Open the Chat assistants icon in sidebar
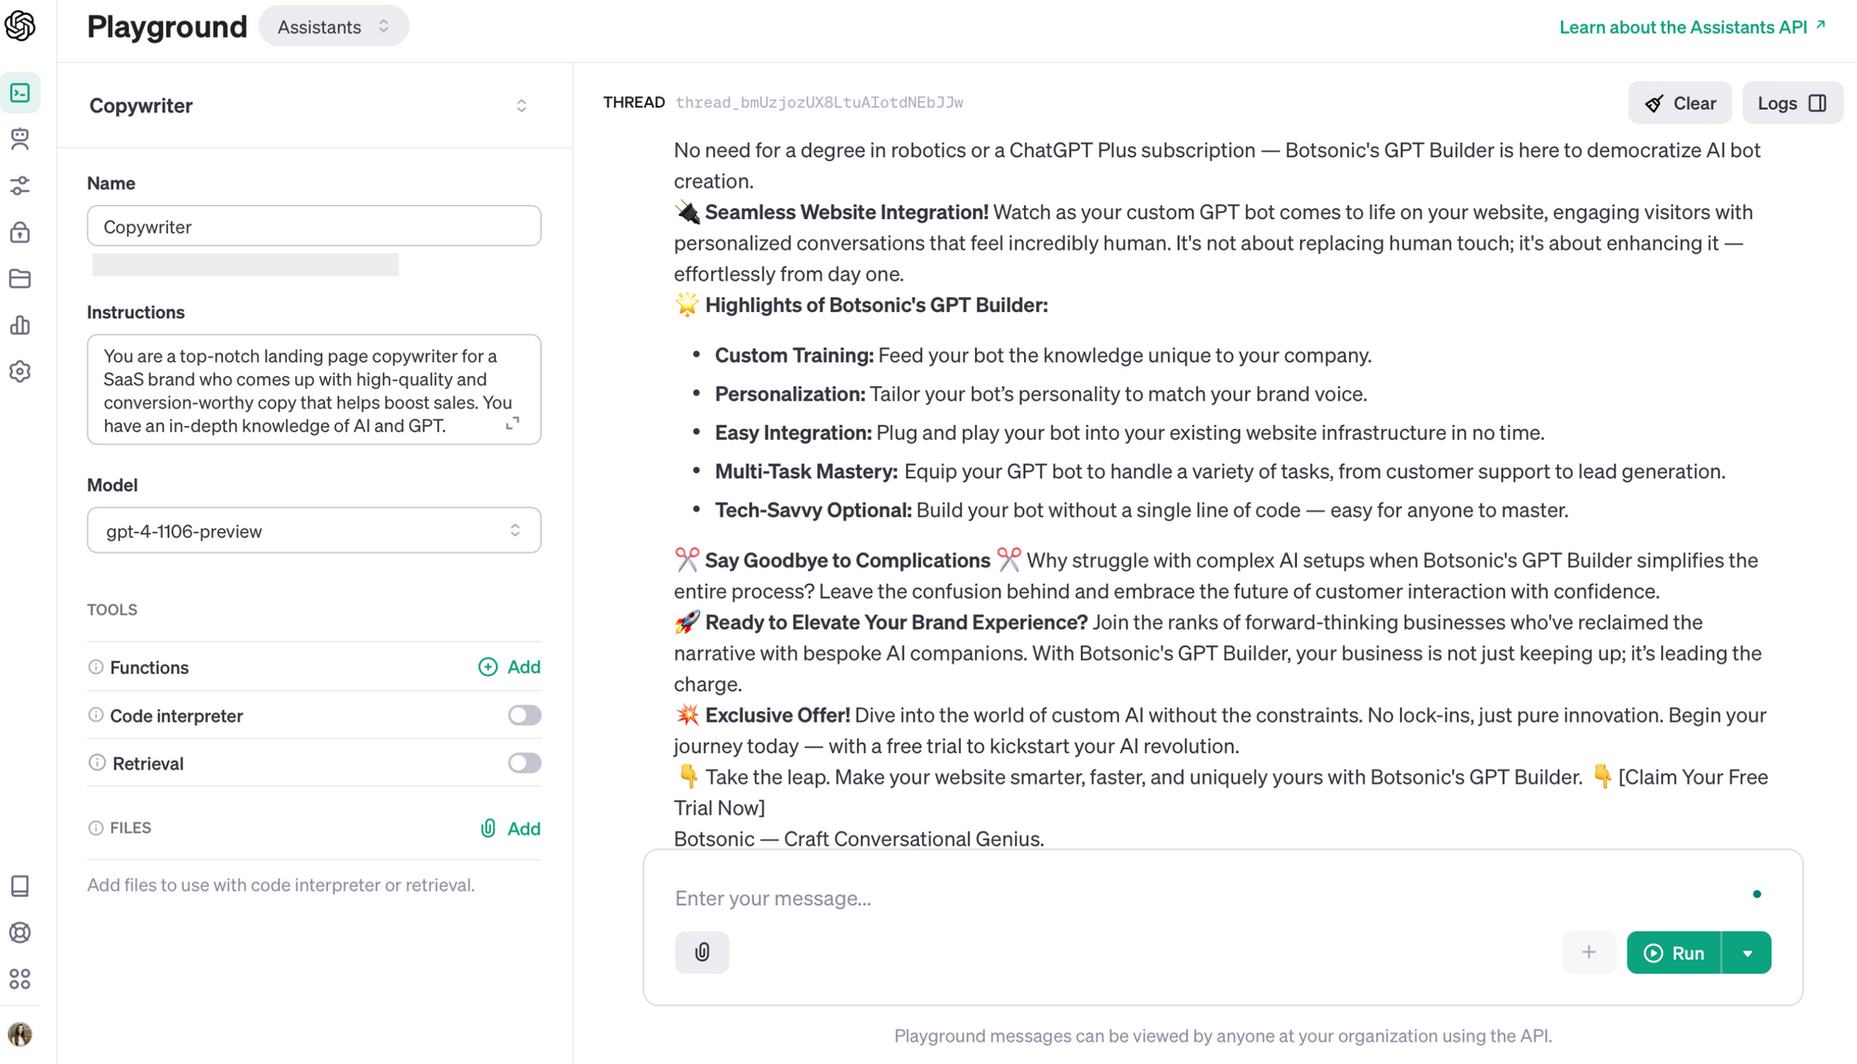1857x1064 pixels. (x=20, y=139)
